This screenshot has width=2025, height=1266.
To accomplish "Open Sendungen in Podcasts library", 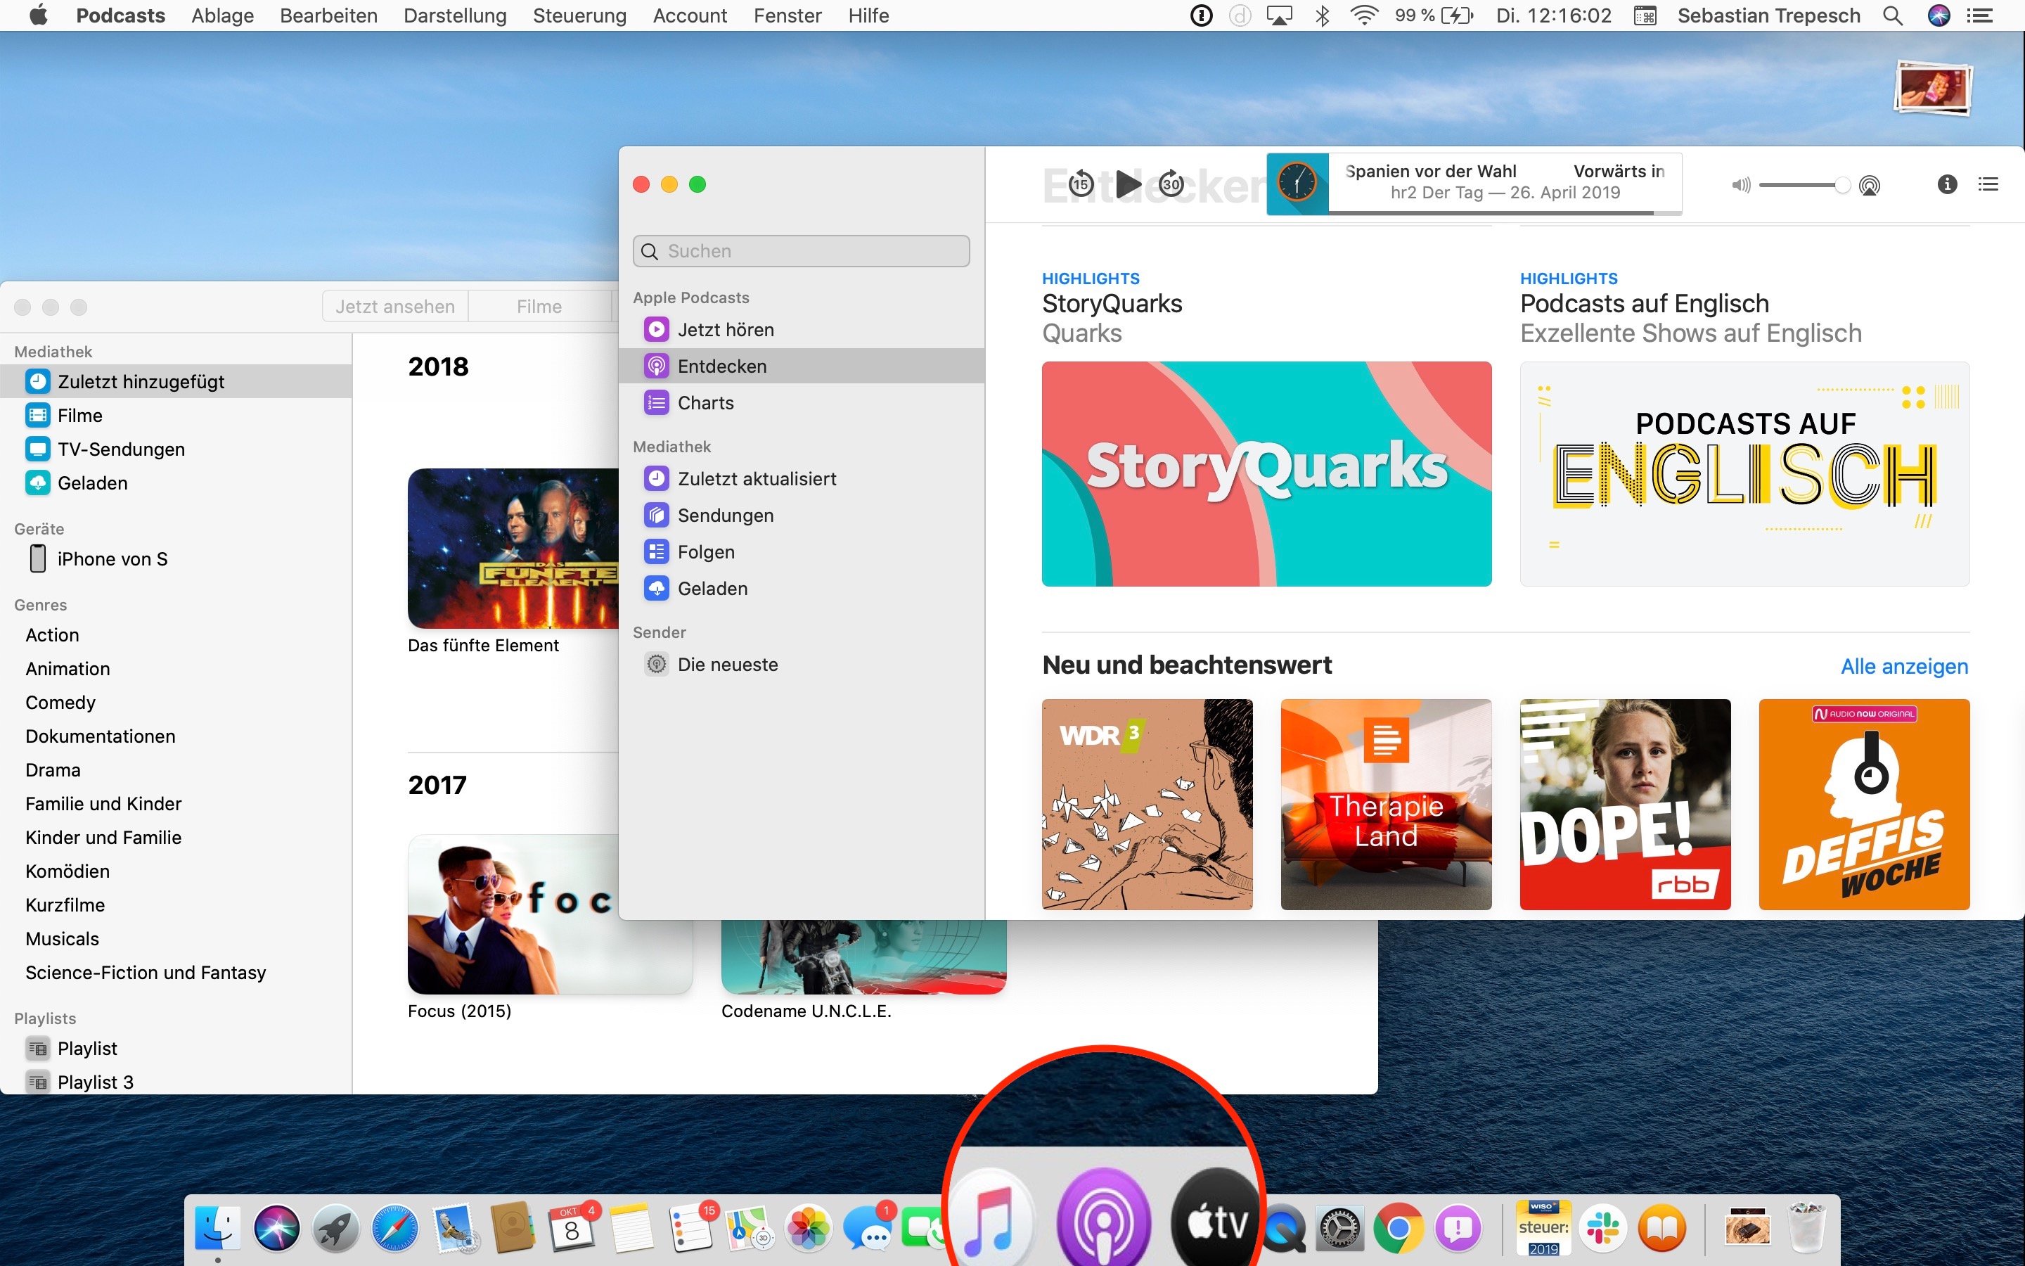I will (801, 516).
